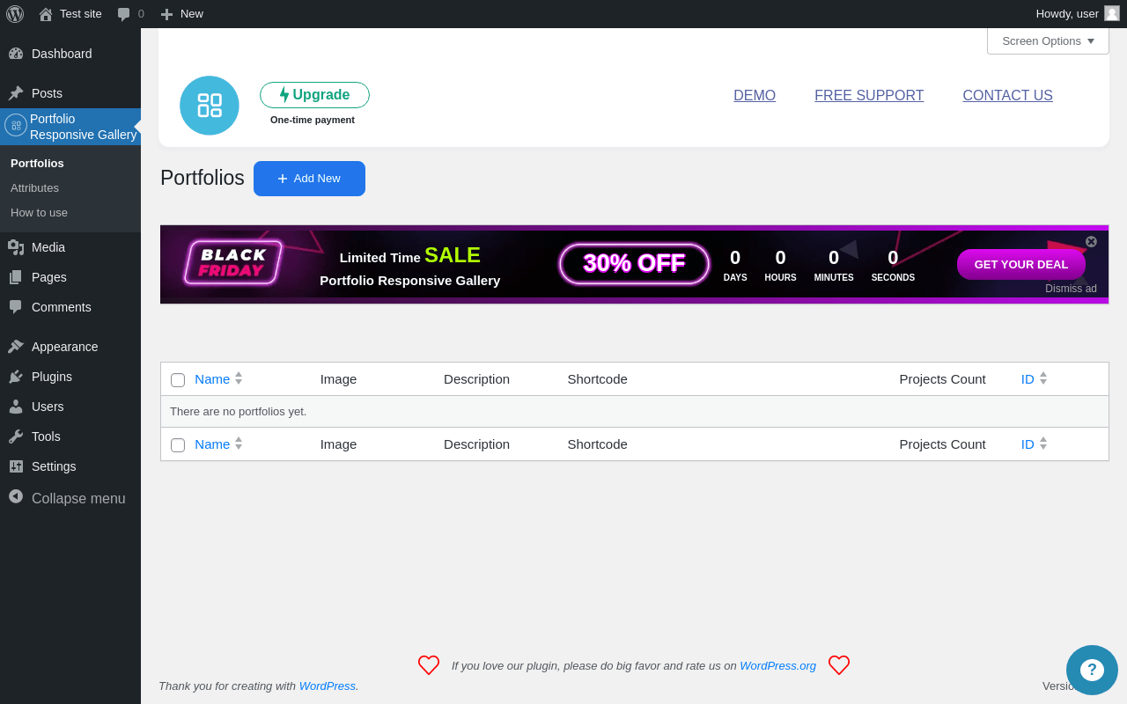Expand the Screen Options dropdown
This screenshot has height=704, width=1127.
coord(1048,40)
